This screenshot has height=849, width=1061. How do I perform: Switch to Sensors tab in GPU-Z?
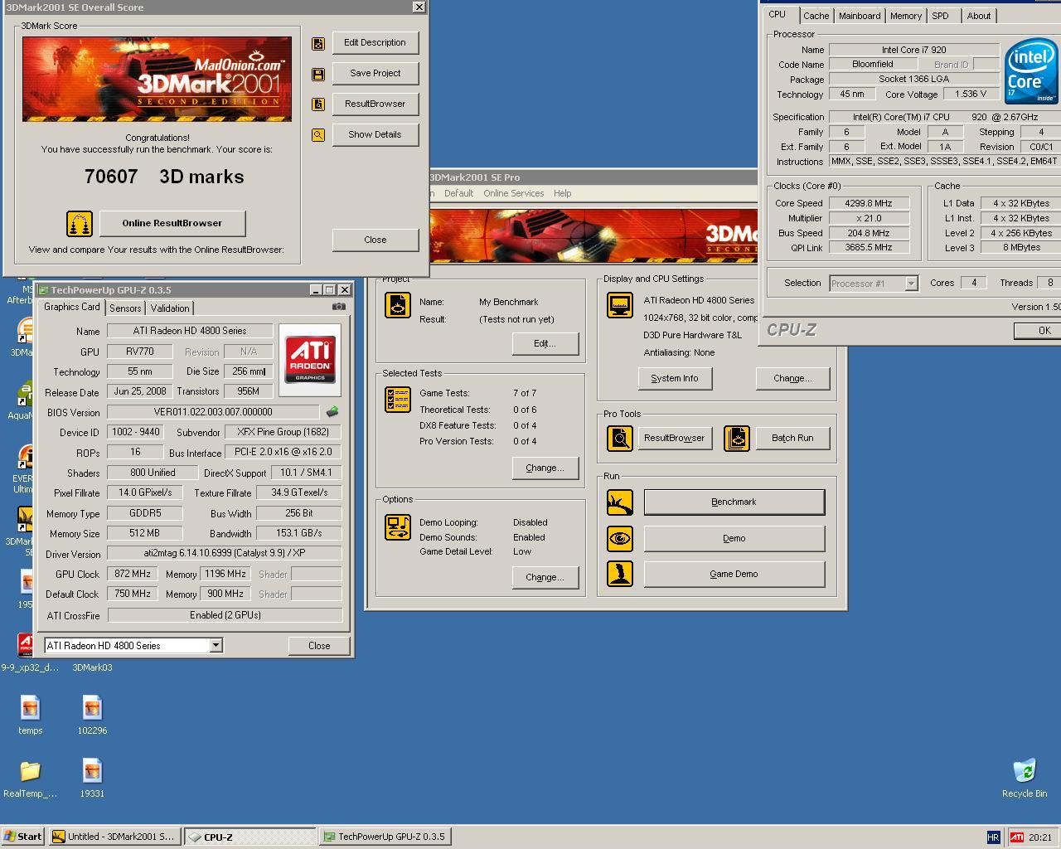pos(125,308)
